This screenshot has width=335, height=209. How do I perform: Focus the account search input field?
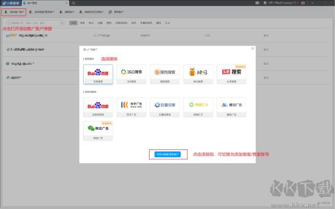click(35, 23)
